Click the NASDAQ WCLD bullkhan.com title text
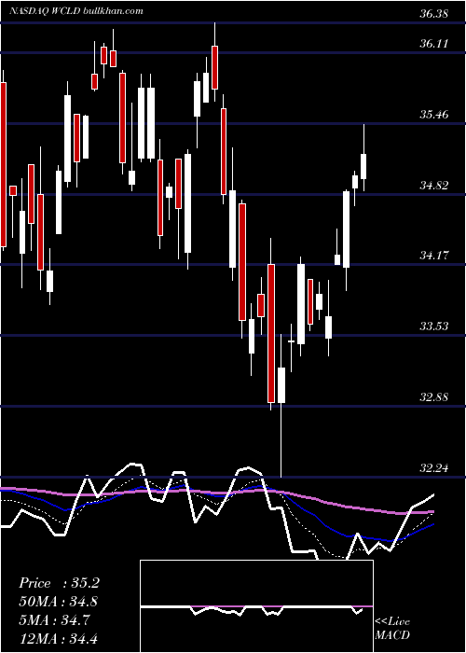The height and width of the screenshot is (653, 466). 76,11
